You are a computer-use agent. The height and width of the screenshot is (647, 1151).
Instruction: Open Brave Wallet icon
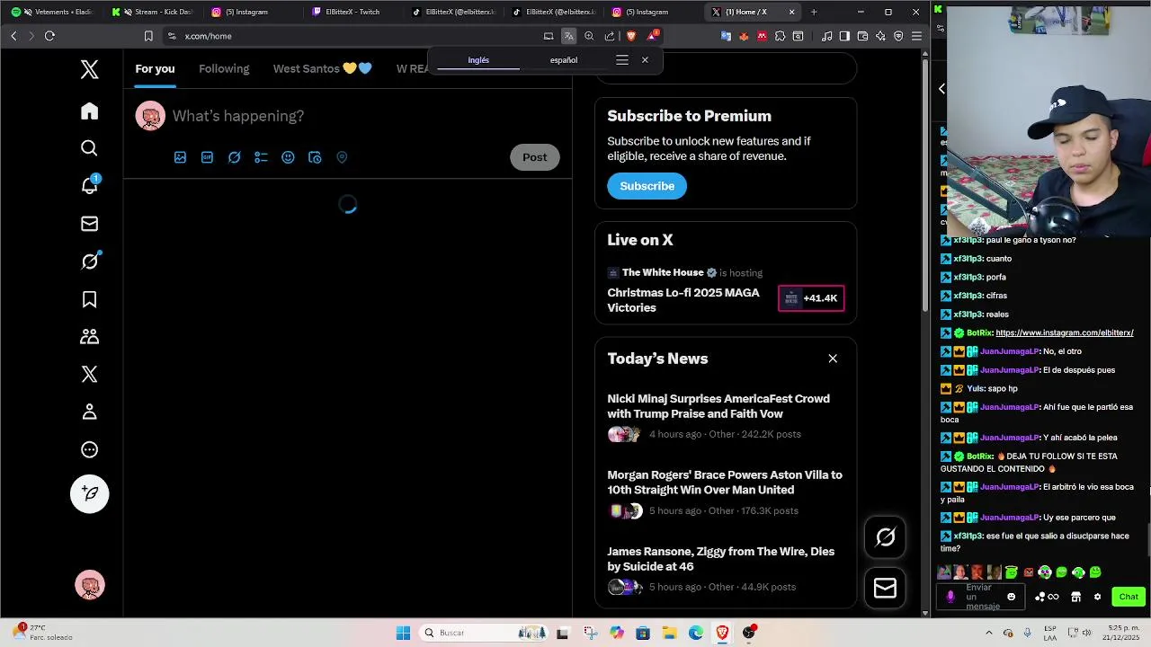click(x=862, y=36)
